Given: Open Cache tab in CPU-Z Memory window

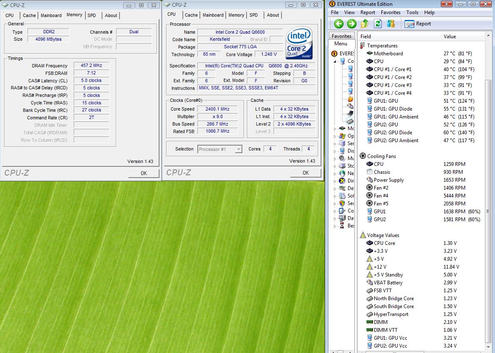Looking at the screenshot, I should pyautogui.click(x=29, y=15).
